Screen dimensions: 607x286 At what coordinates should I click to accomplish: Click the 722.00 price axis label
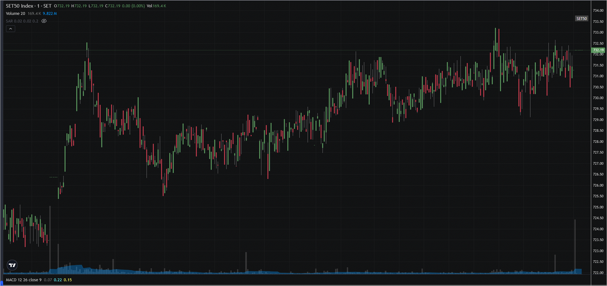click(598, 273)
